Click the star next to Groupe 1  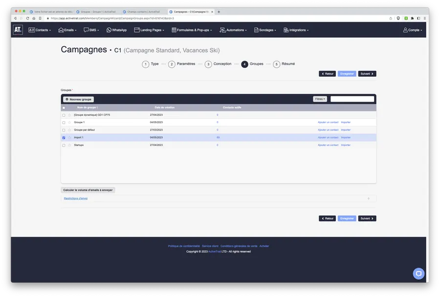[69, 123]
